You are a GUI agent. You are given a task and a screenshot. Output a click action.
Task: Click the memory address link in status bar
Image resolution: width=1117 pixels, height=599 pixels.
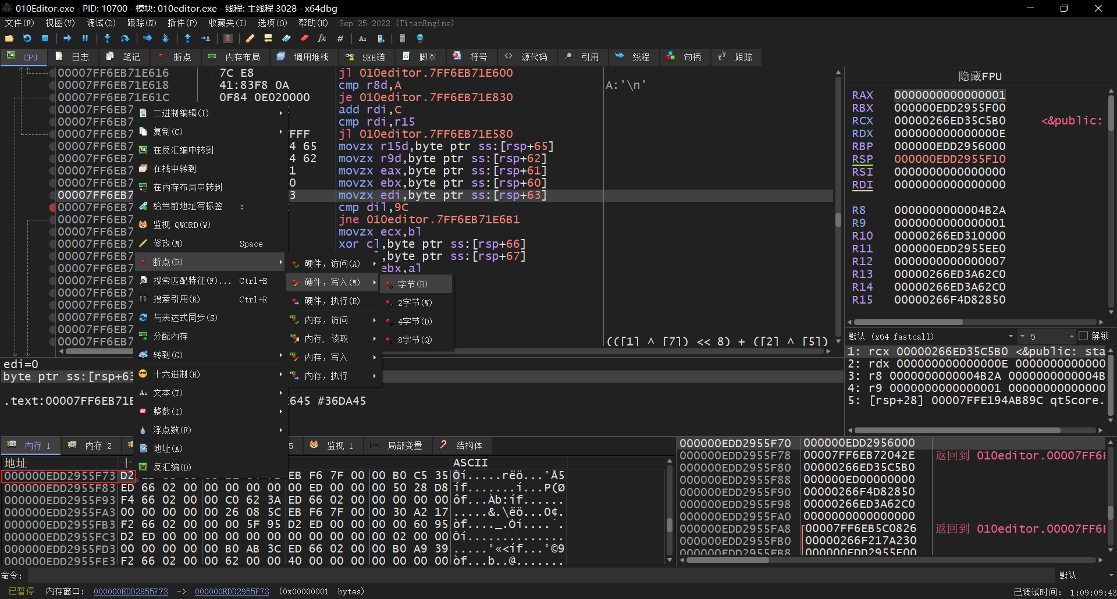(130, 591)
